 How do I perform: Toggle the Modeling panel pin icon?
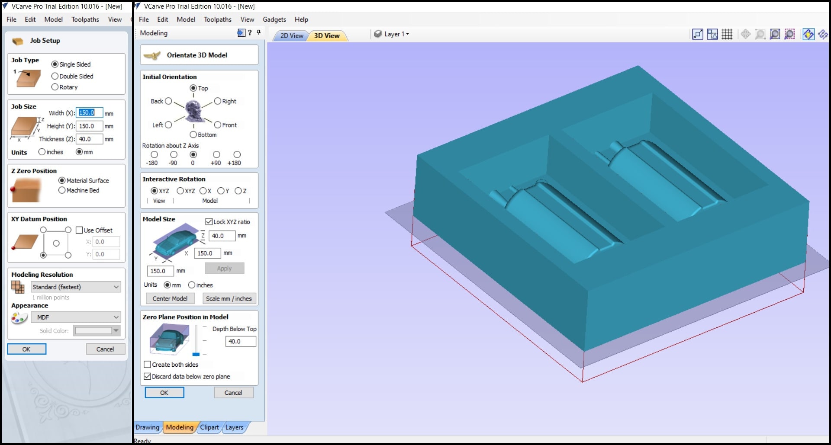pos(259,32)
